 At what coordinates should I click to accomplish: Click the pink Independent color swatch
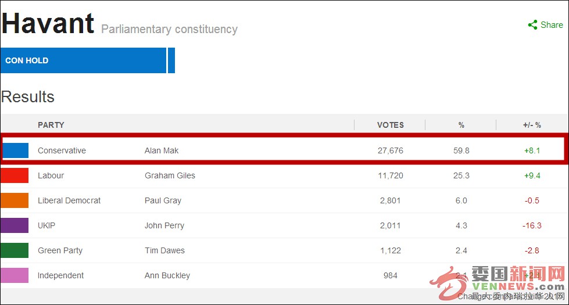point(15,275)
